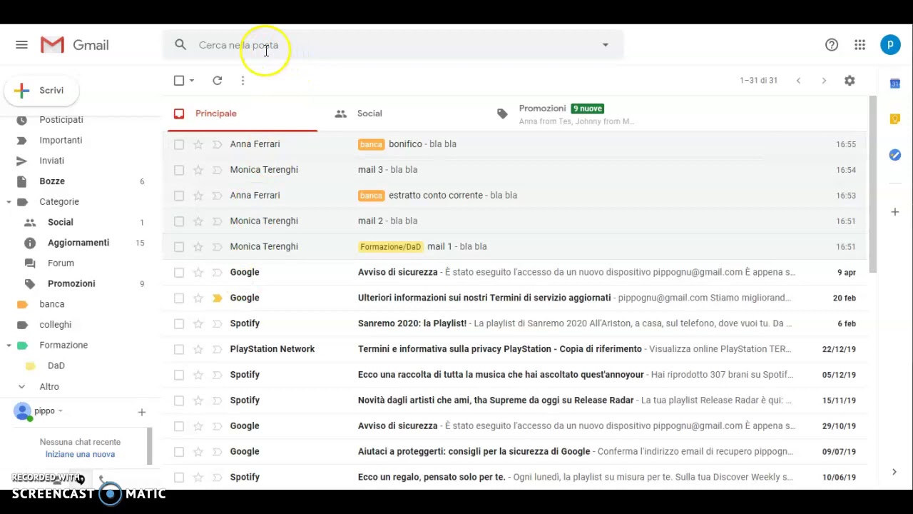Select the Anna Ferrari bonifico email checkbox

(x=179, y=144)
